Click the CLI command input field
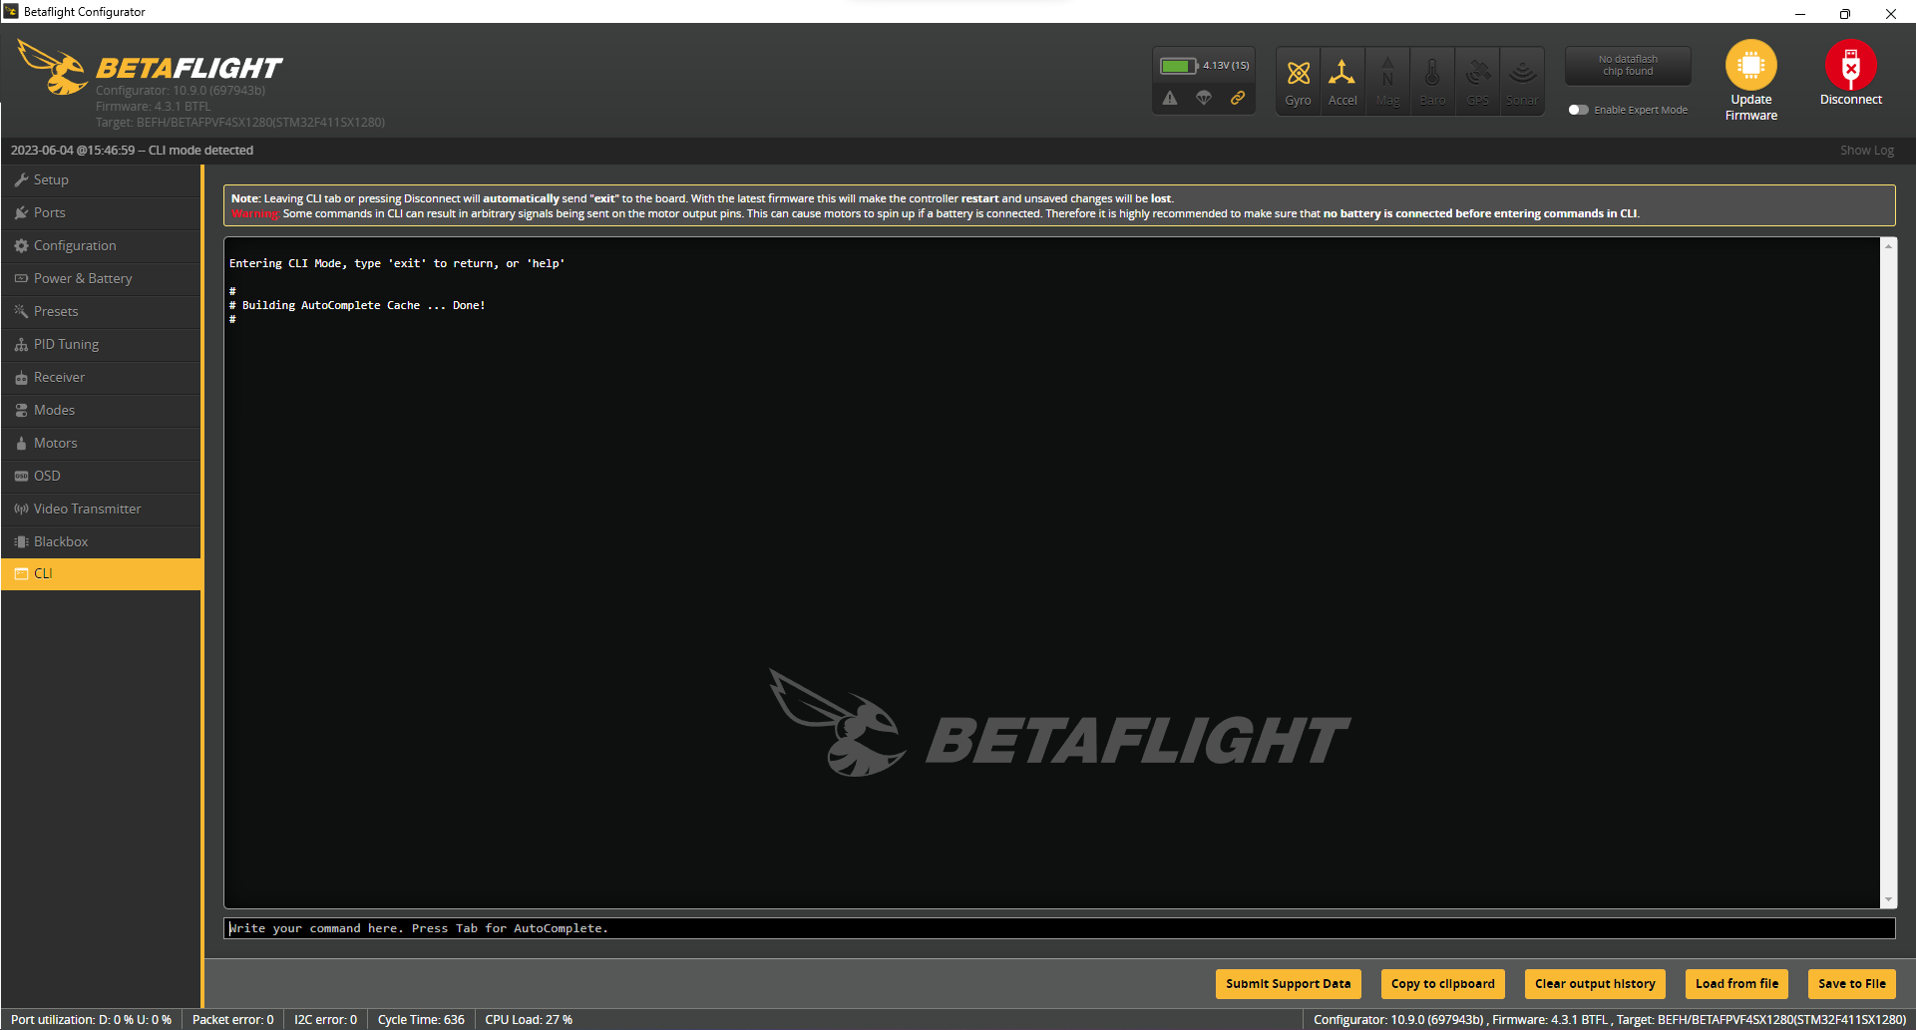The image size is (1916, 1030). click(1059, 928)
